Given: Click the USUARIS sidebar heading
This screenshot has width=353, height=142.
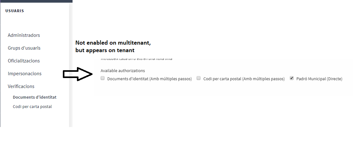Looking at the screenshot, I should tap(15, 11).
